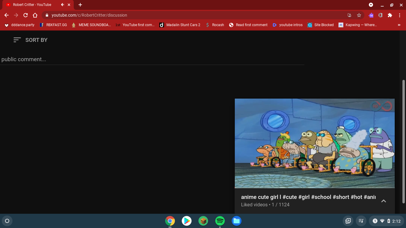Open the Extensions puzzle icon
Image resolution: width=406 pixels, height=228 pixels.
pos(390,15)
